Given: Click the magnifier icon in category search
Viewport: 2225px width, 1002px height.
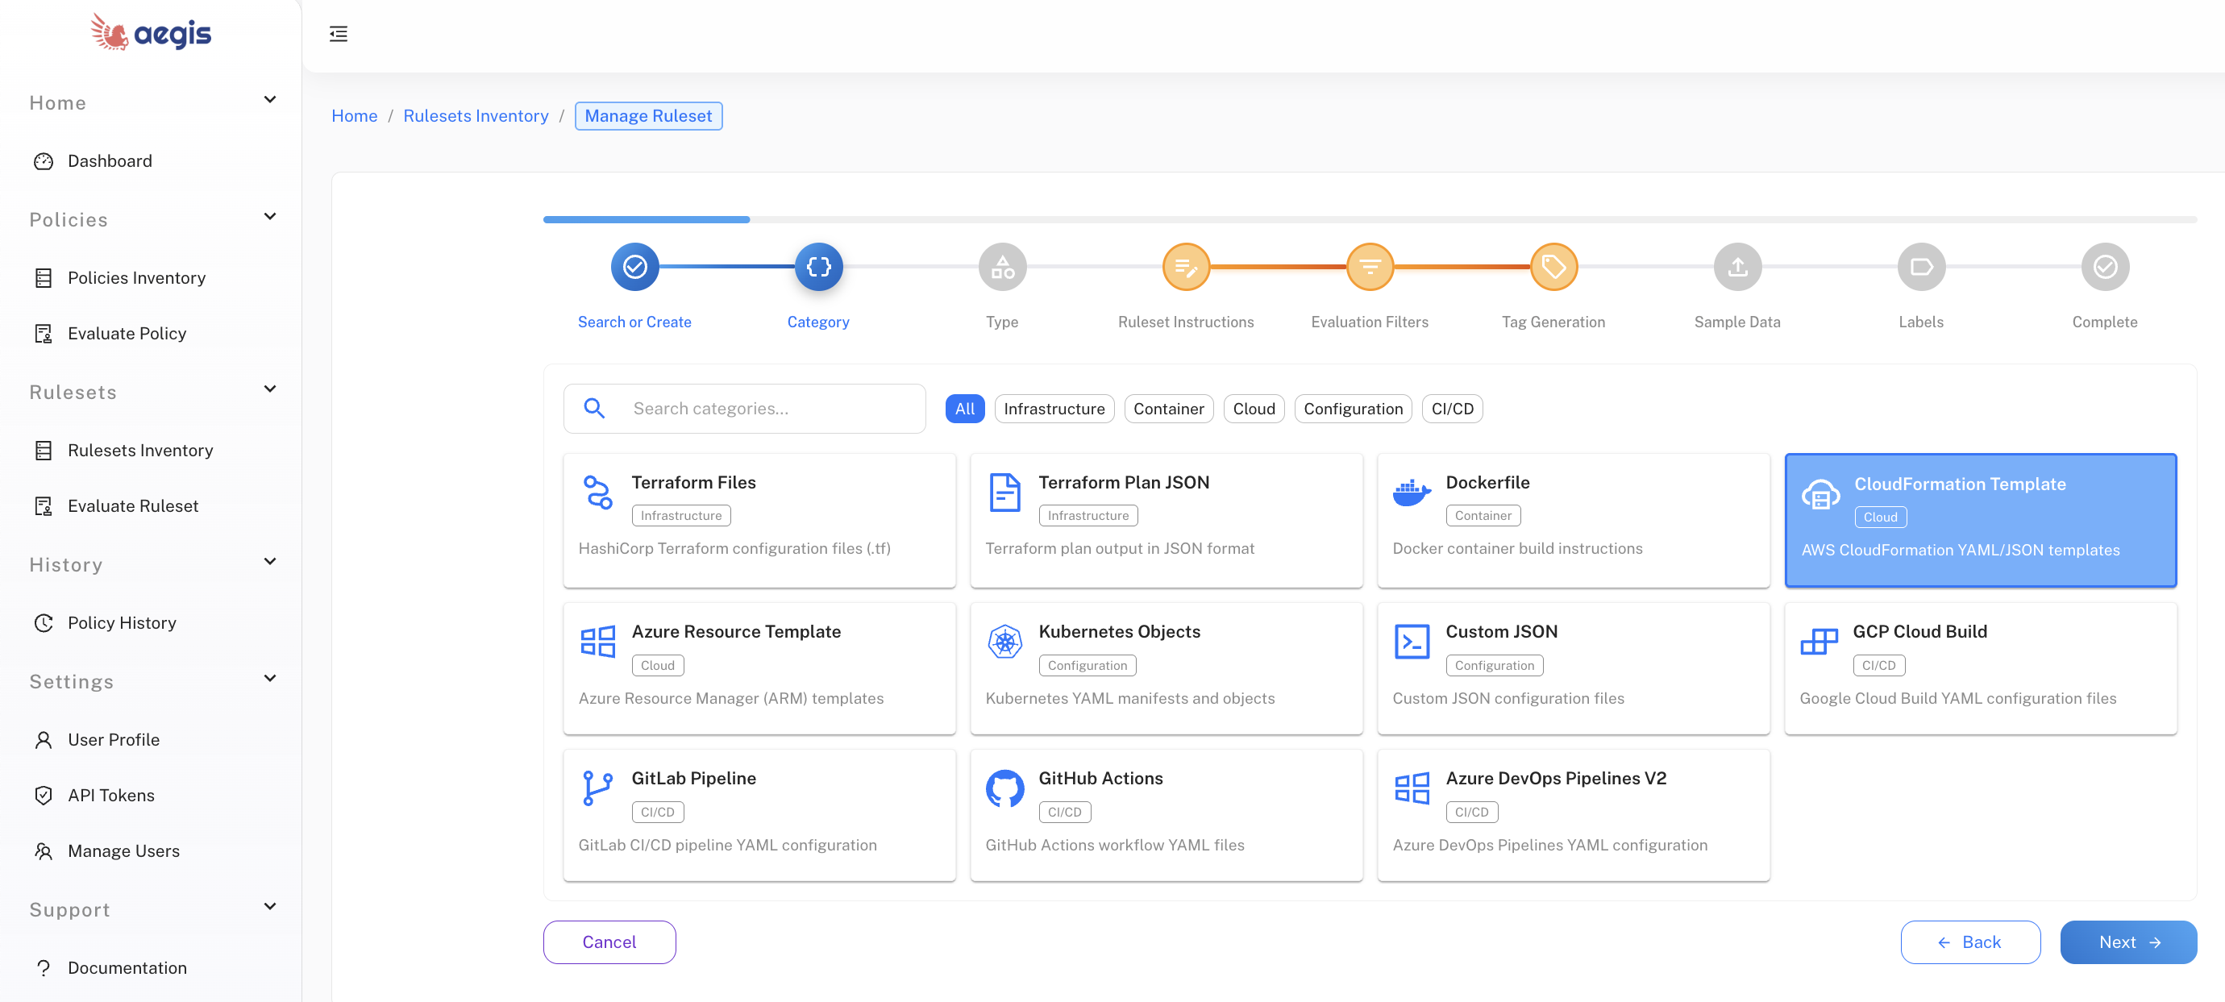Looking at the screenshot, I should coord(594,409).
